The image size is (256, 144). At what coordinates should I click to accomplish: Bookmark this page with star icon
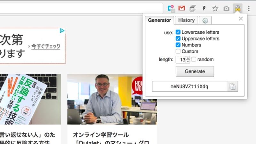[x=215, y=8]
